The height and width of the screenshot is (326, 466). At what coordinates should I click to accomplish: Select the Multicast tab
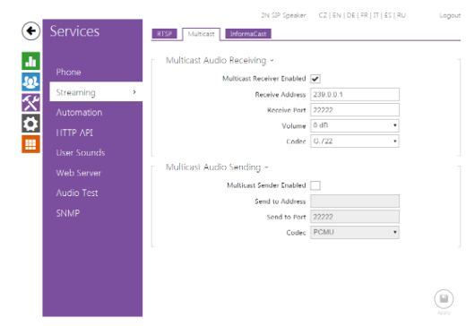201,34
